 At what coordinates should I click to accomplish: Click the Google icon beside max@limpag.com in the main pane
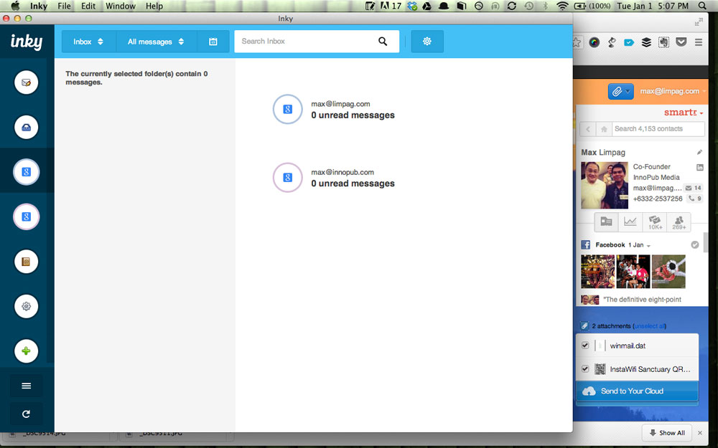point(288,109)
